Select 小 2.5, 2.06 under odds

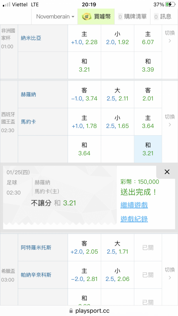[118, 275]
